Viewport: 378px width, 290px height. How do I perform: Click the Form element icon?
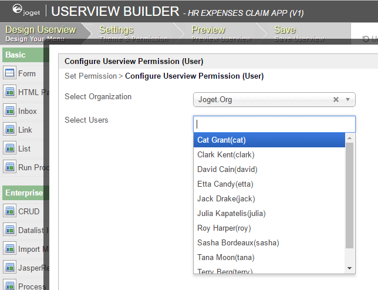pos(9,73)
